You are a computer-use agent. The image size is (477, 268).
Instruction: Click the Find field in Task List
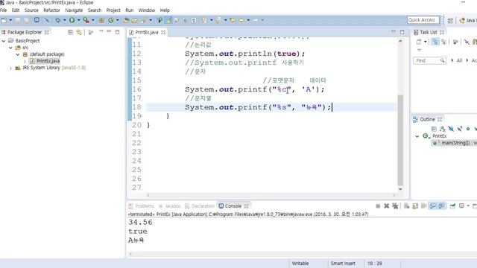(x=429, y=61)
